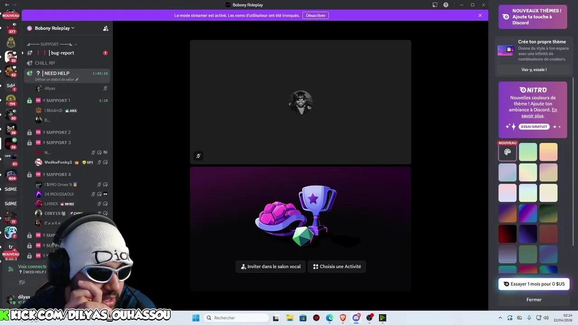
Task: Open the server with the 32 badge
Action: pyautogui.click(x=11, y=57)
